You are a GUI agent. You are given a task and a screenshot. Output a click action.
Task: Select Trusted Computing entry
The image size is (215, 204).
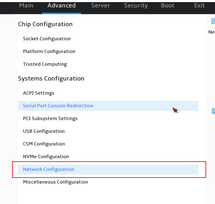click(45, 64)
